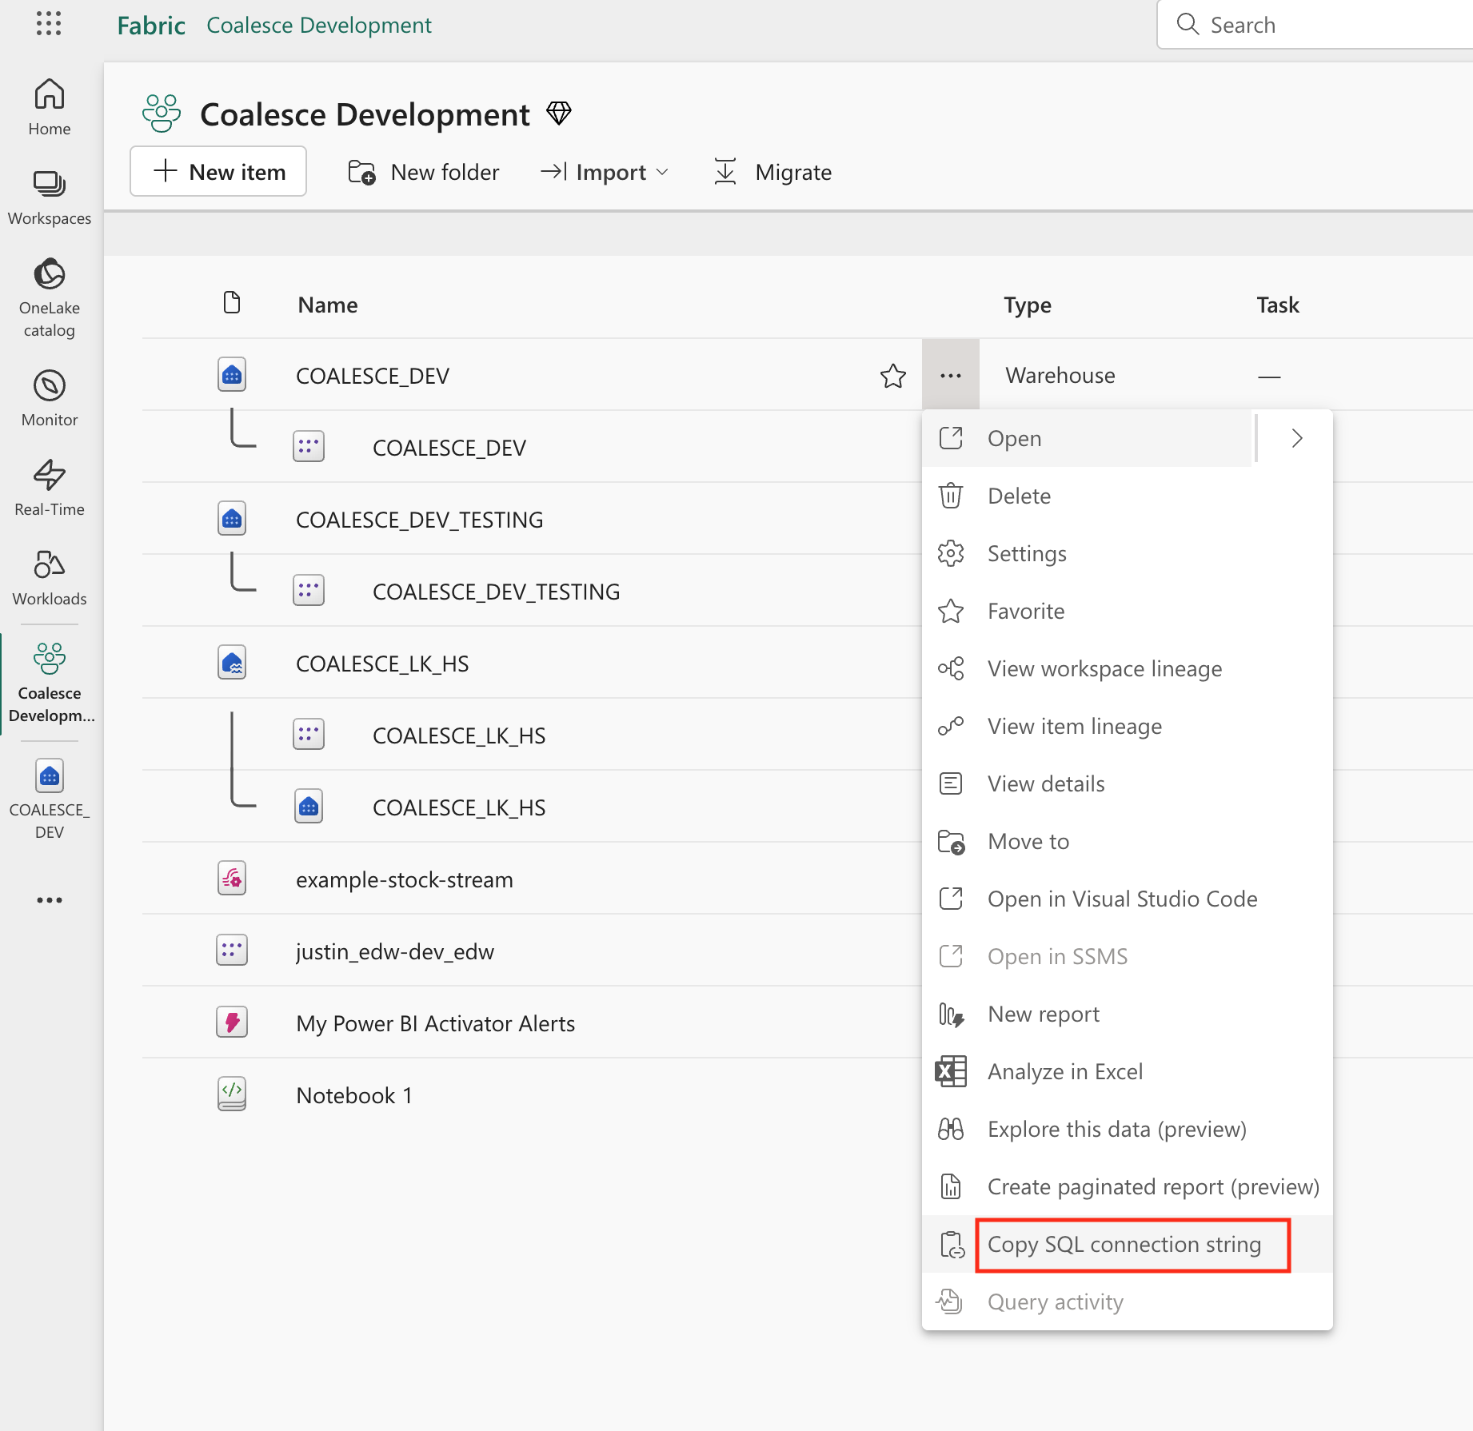This screenshot has width=1473, height=1431.
Task: Sort by the Name column header
Action: pyautogui.click(x=328, y=305)
